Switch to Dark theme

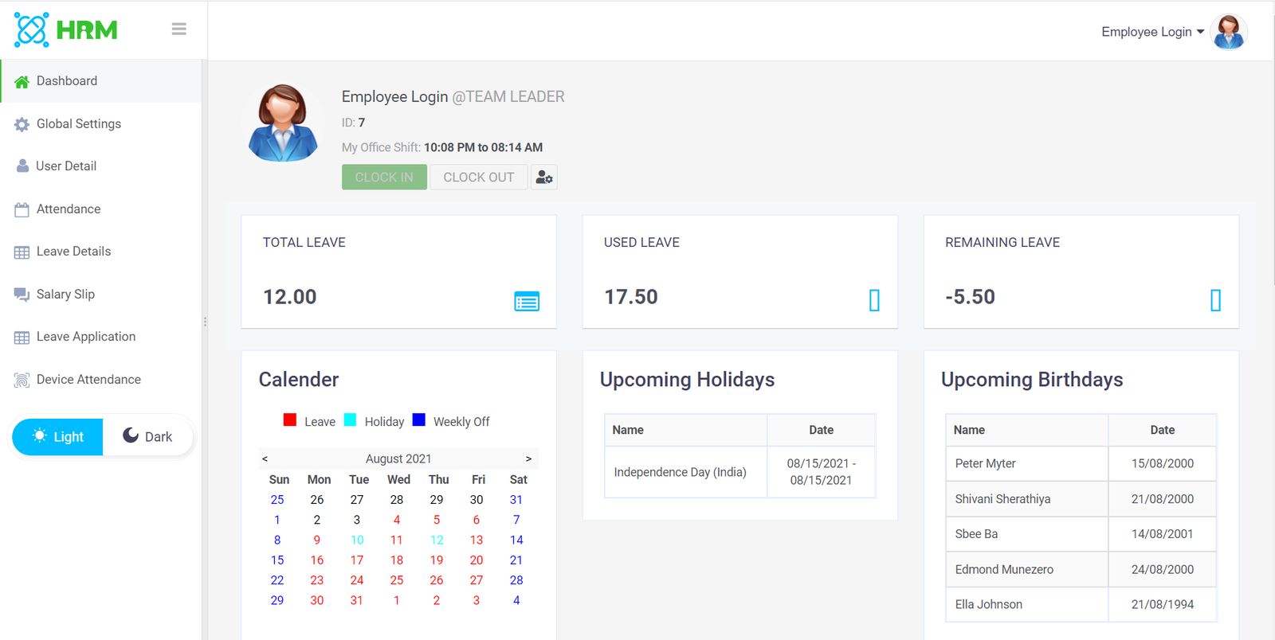[148, 437]
